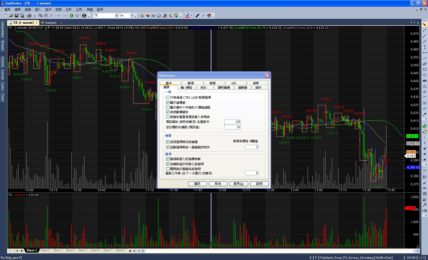Open the 軸 / 網格 tab in Preferences
The image size is (428, 260).
pos(186,87)
